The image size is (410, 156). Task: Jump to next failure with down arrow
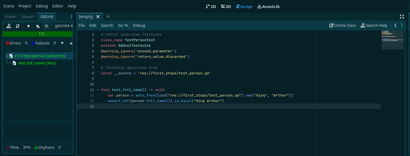[71, 43]
